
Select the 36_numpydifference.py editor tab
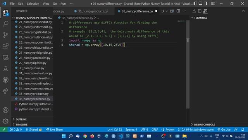[137, 11]
